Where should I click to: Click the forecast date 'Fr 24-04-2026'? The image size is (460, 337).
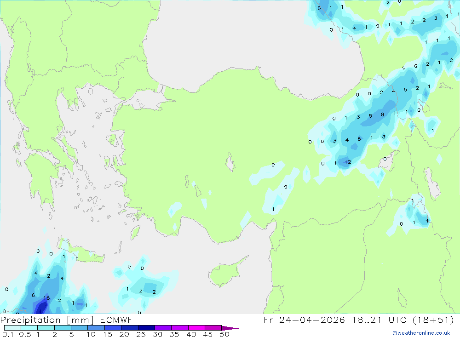pyautogui.click(x=304, y=320)
